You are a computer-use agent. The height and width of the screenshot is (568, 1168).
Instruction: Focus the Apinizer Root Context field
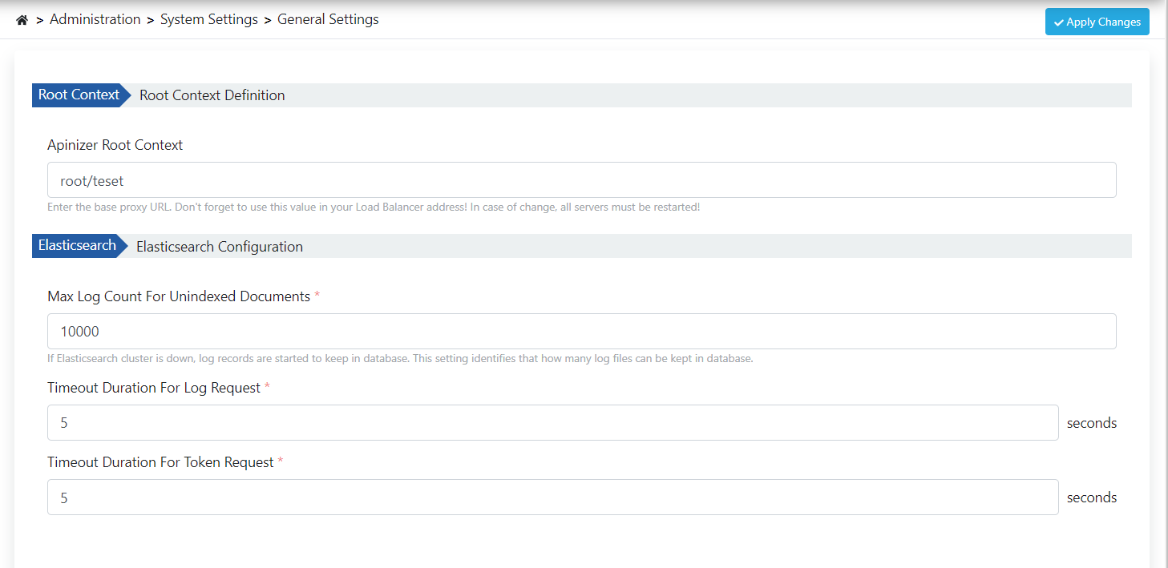[581, 180]
